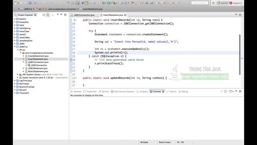Click InsertStatement.java in breadcrumb
257x145 pixels.
[93, 9]
